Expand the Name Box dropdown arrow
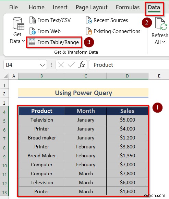 coord(43,65)
